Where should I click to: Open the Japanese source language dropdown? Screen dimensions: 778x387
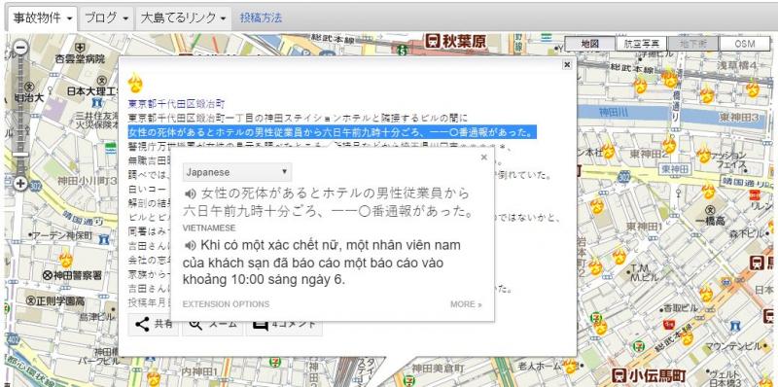pyautogui.click(x=237, y=172)
